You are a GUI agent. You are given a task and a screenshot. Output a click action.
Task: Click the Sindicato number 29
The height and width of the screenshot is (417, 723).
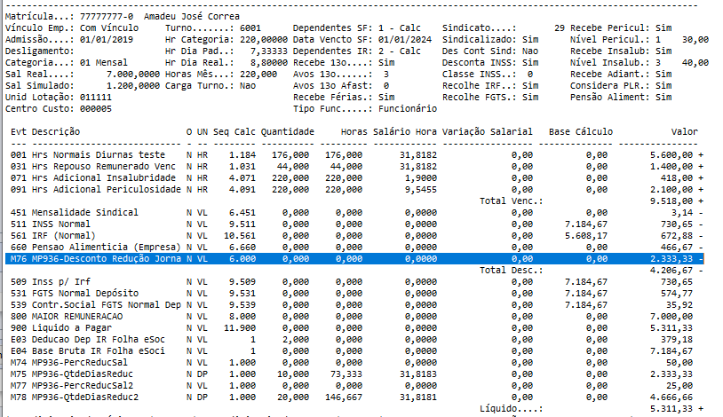point(560,28)
